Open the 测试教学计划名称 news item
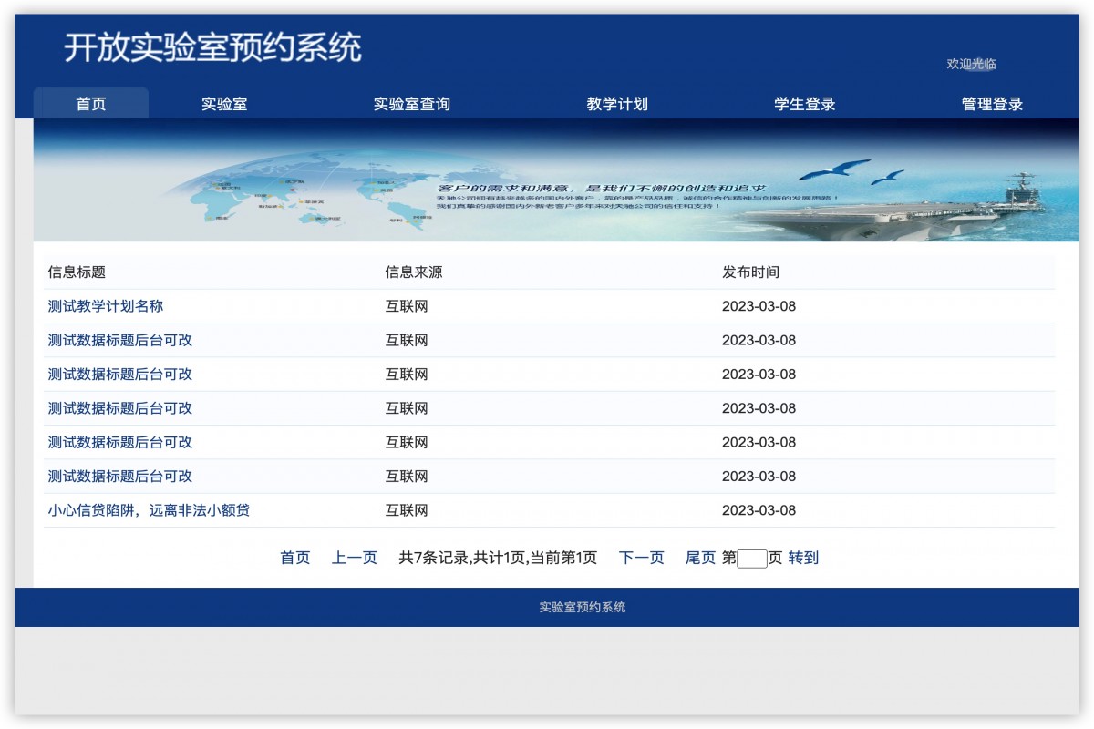This screenshot has height=729, width=1094. click(x=103, y=306)
